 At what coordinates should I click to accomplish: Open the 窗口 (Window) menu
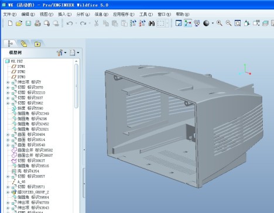coord(164,14)
